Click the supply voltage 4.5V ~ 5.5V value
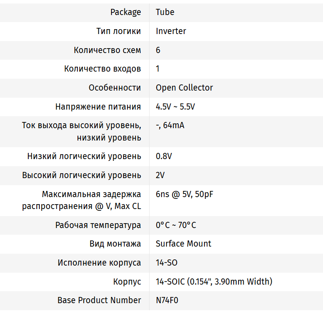The height and width of the screenshot is (312, 323). tap(175, 107)
